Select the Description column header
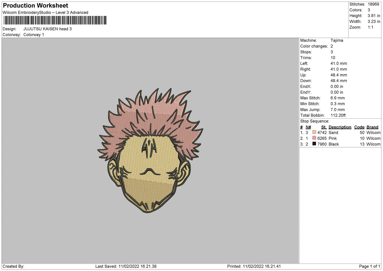This screenshot has width=383, height=271. 340,127
